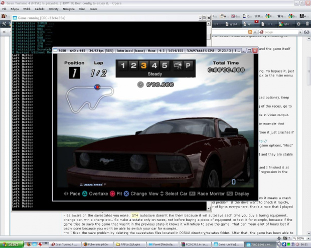Open the Widżety menu

coord(54,9)
